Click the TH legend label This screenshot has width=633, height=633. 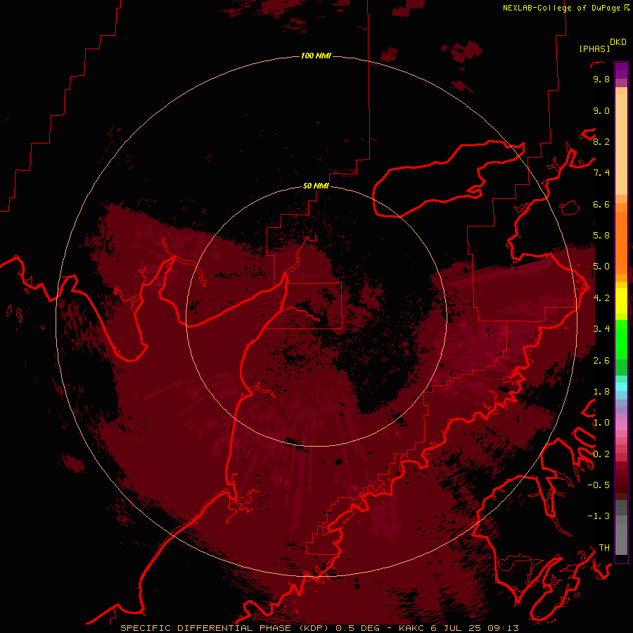point(604,547)
